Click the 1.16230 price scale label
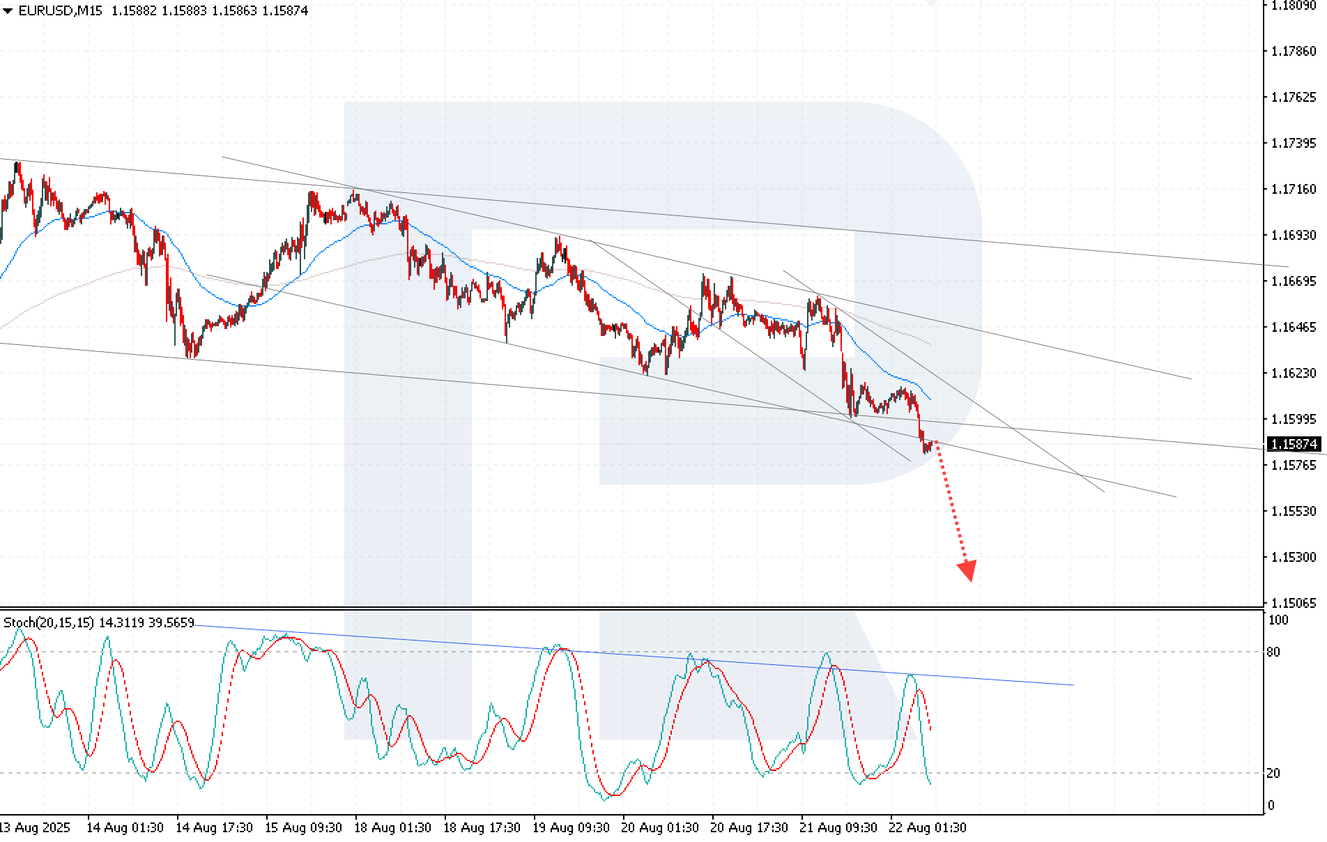This screenshot has width=1327, height=842. pos(1294,373)
